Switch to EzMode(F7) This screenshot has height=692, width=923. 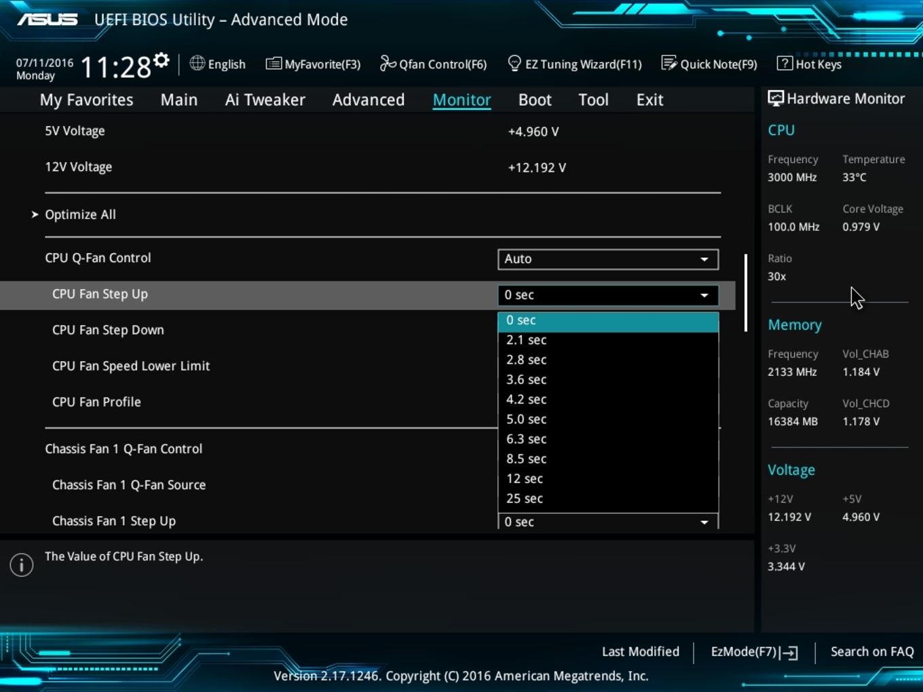[x=754, y=652]
